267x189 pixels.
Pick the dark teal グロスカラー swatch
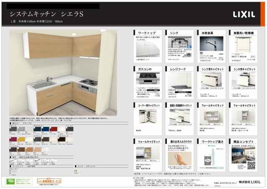37,129
